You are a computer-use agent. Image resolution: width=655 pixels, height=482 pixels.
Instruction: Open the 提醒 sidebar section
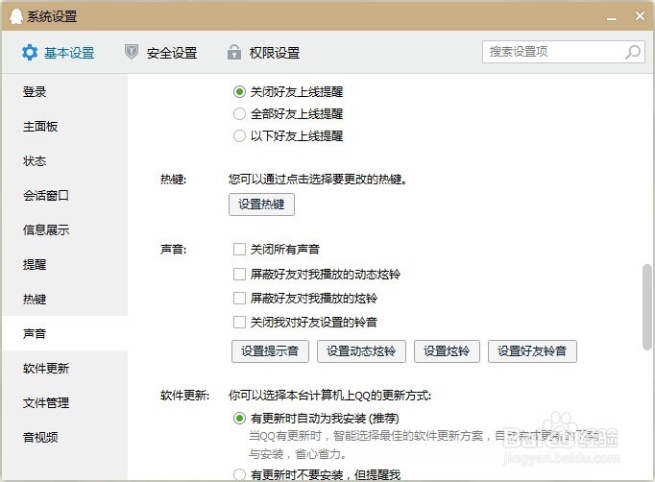64,264
